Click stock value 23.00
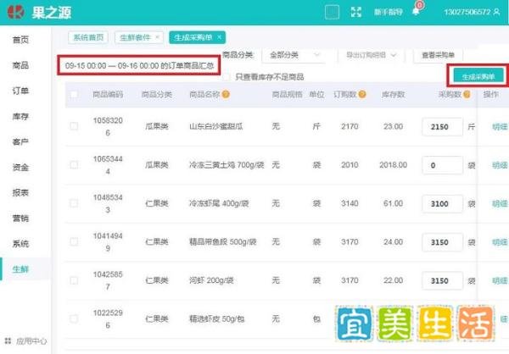 [393, 126]
